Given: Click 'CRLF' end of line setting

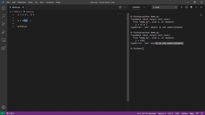Looking at the screenshot, I should tap(177, 113).
